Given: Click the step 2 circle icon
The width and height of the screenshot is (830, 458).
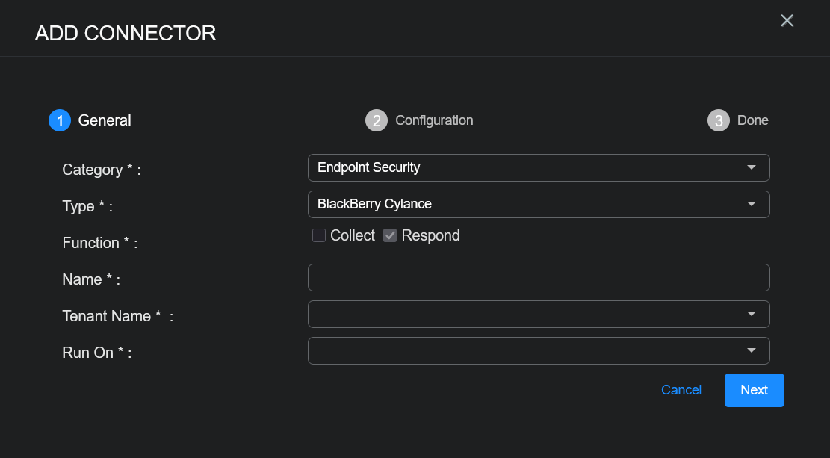Looking at the screenshot, I should (x=377, y=120).
